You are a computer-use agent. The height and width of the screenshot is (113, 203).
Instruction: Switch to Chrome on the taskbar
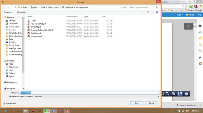pyautogui.click(x=46, y=111)
